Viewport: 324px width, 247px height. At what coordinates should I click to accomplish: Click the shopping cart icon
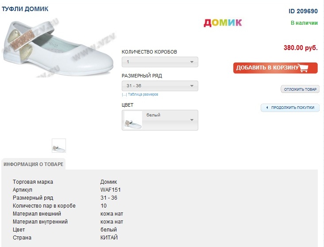coord(303,68)
